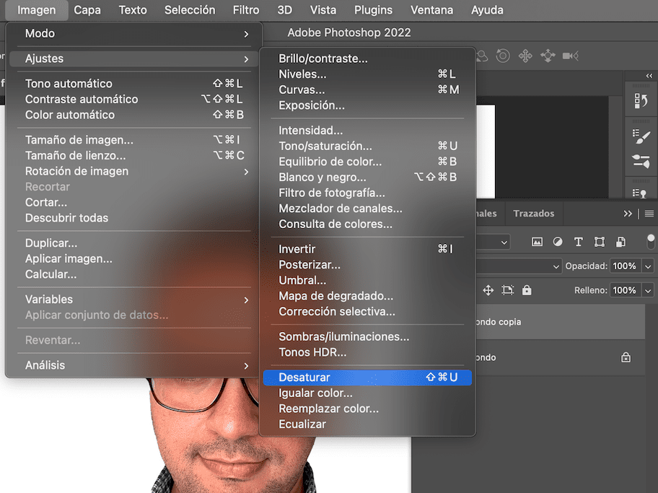Open the Filtro menu
This screenshot has height=493, width=658.
coord(246,10)
